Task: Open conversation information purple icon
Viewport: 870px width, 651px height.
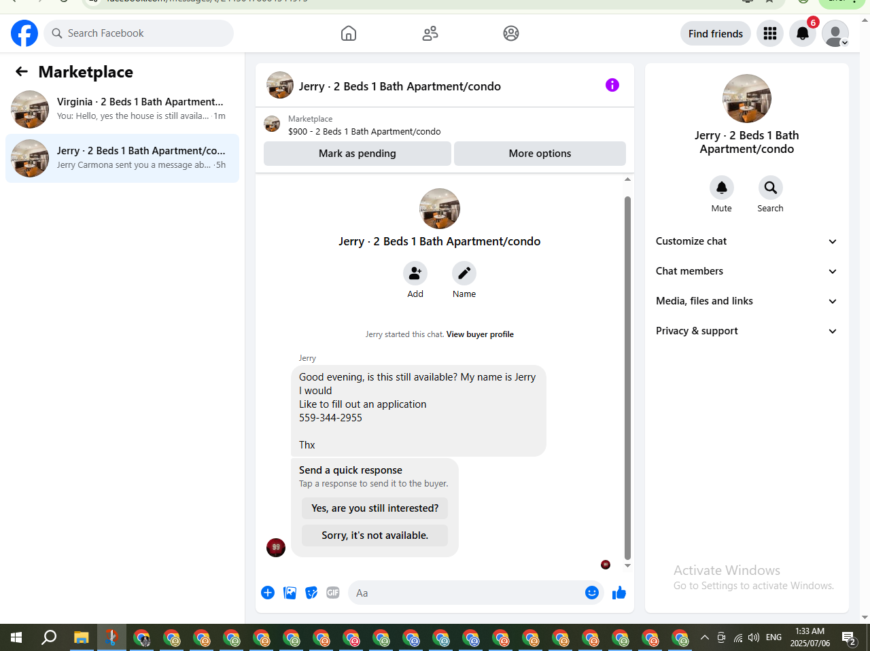Action: (612, 85)
